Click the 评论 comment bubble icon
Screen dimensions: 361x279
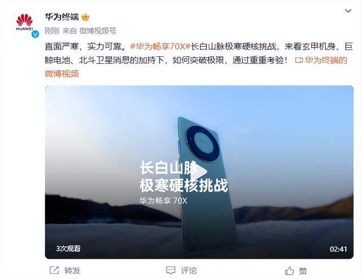click(170, 271)
